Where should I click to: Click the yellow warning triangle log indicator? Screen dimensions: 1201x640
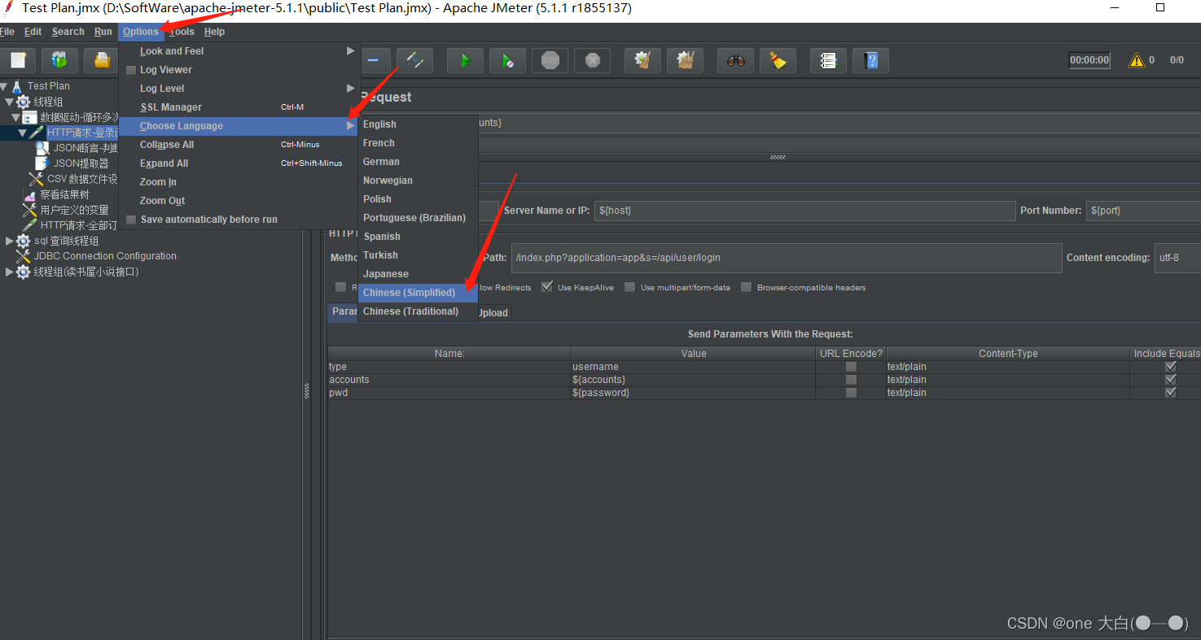(x=1136, y=60)
